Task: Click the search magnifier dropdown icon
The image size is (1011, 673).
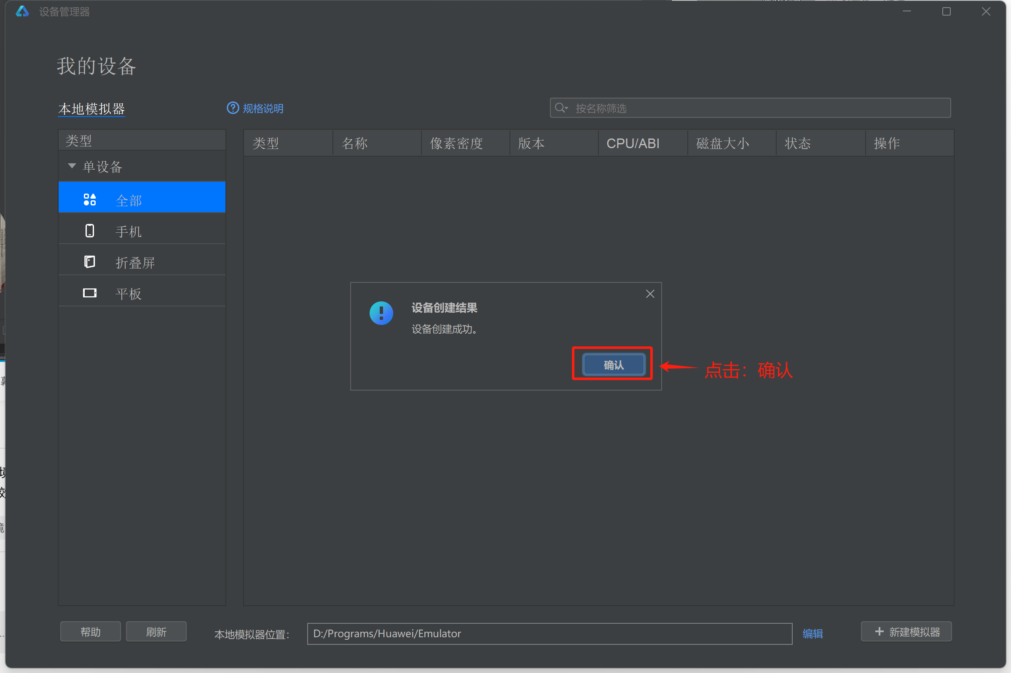Action: tap(561, 108)
